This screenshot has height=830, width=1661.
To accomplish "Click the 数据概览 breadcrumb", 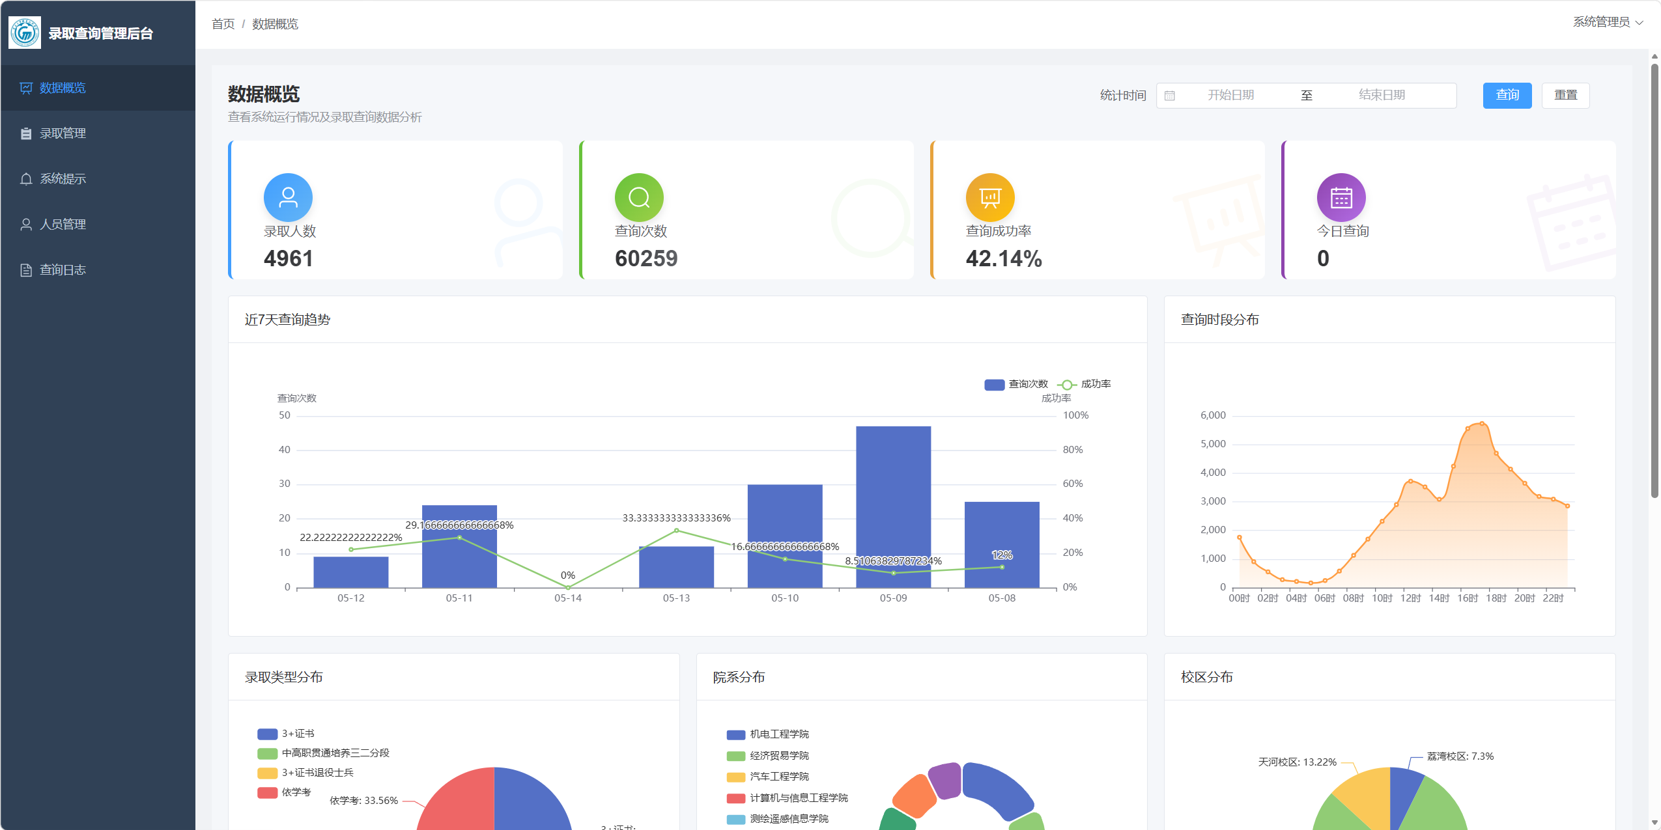I will click(275, 24).
